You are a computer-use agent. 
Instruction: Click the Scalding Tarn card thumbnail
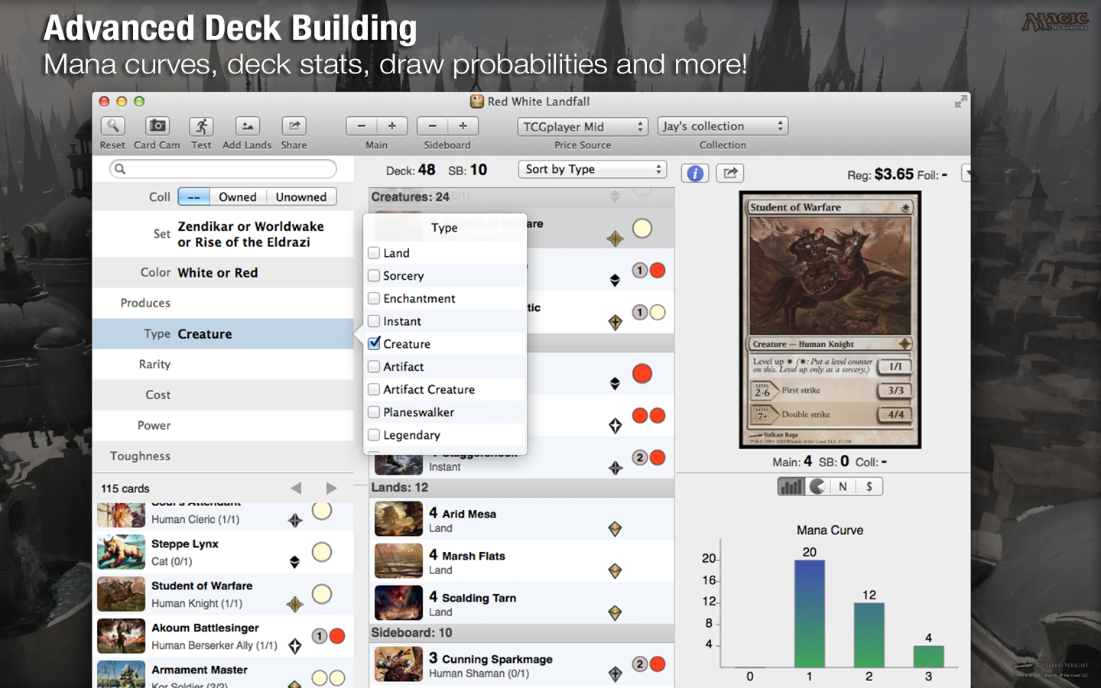(x=398, y=602)
